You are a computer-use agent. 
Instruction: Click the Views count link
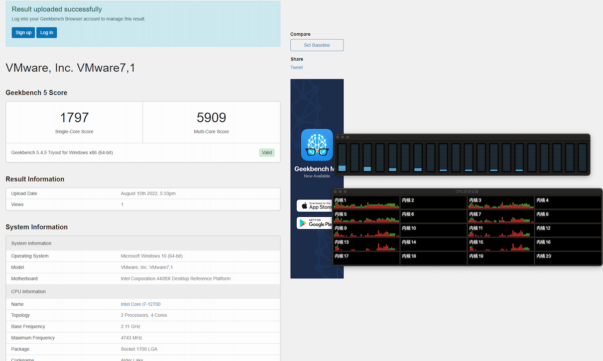point(122,204)
